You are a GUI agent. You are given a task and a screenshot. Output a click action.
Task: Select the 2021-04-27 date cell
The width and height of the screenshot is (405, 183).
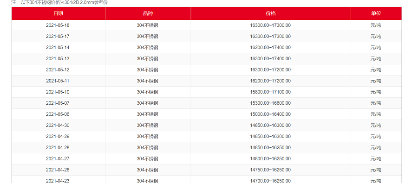tap(58, 158)
